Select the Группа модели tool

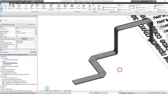click(x=99, y=7)
